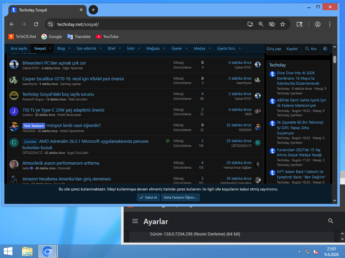The height and width of the screenshot is (258, 345).
Task: Open the Son etkinlik menu item
Action: coord(86,48)
